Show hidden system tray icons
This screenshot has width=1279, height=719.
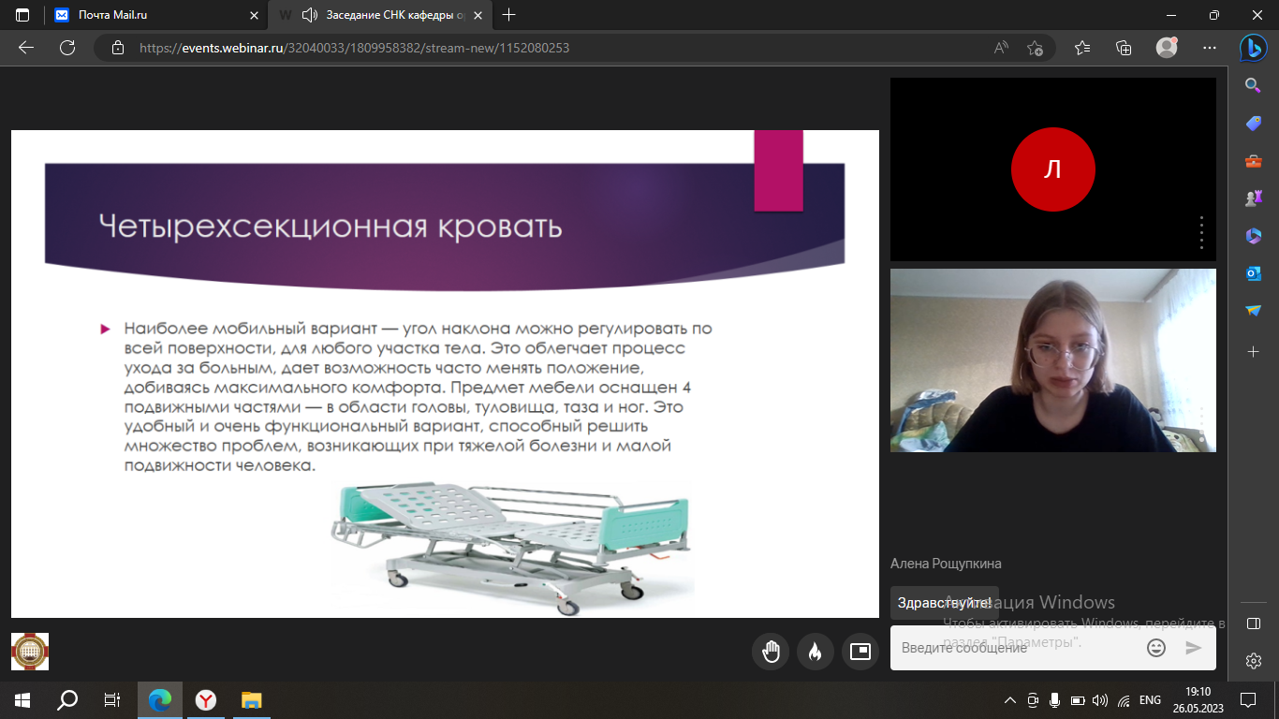tap(1009, 700)
